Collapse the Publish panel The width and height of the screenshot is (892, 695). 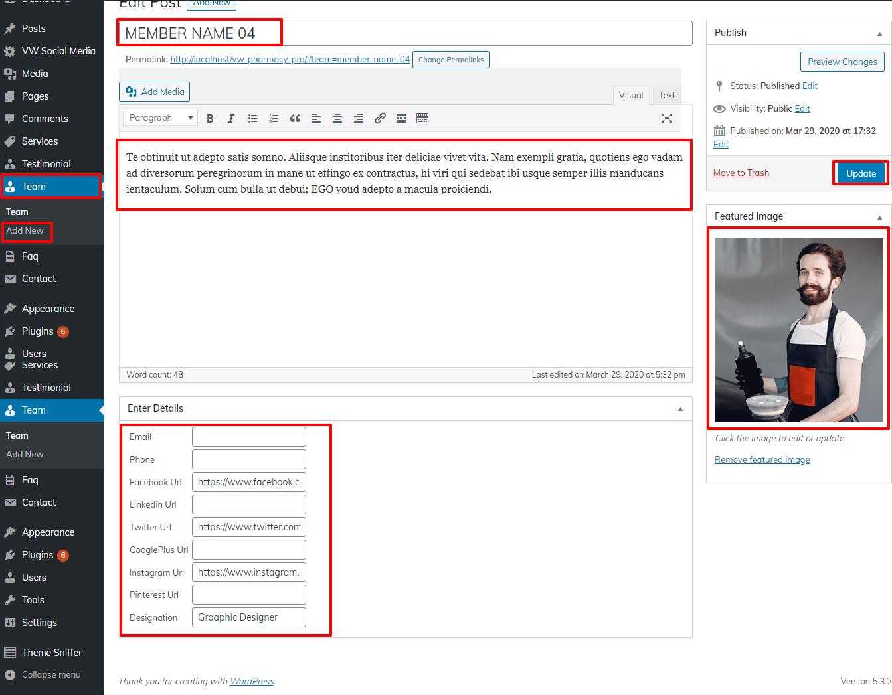879,33
